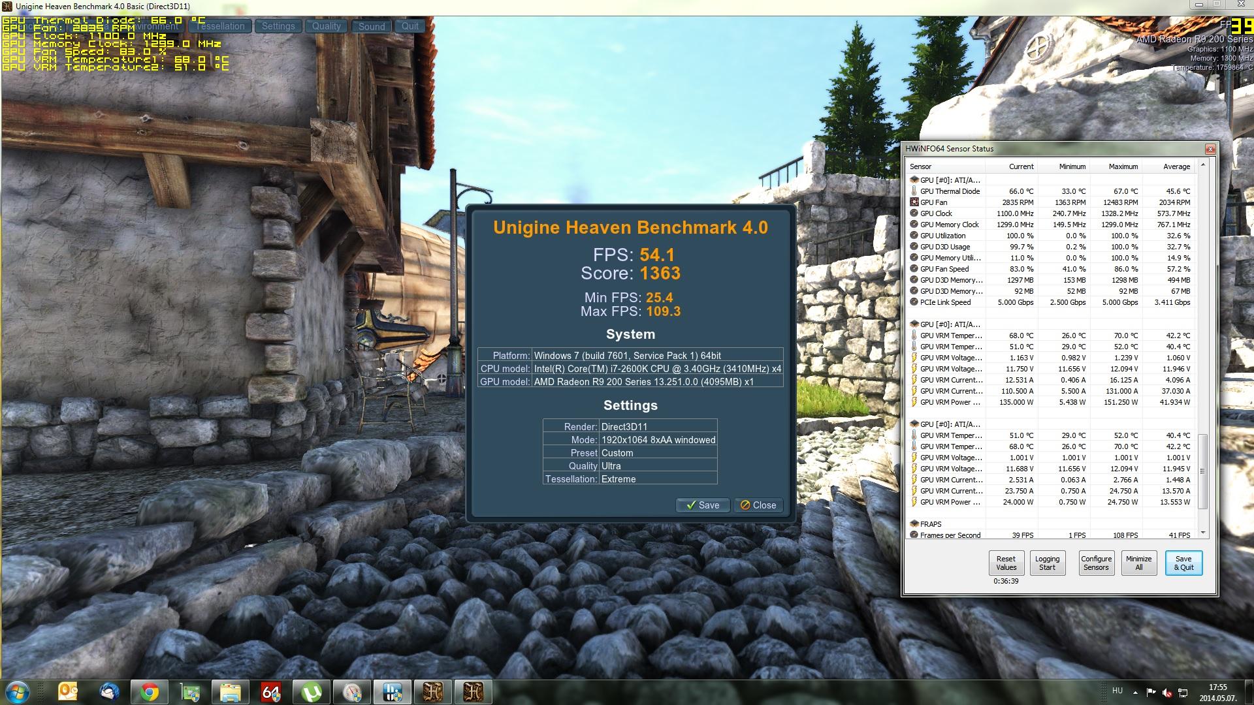The width and height of the screenshot is (1254, 705).
Task: Click the 12483 RPM maximum fan value
Action: point(1121,202)
